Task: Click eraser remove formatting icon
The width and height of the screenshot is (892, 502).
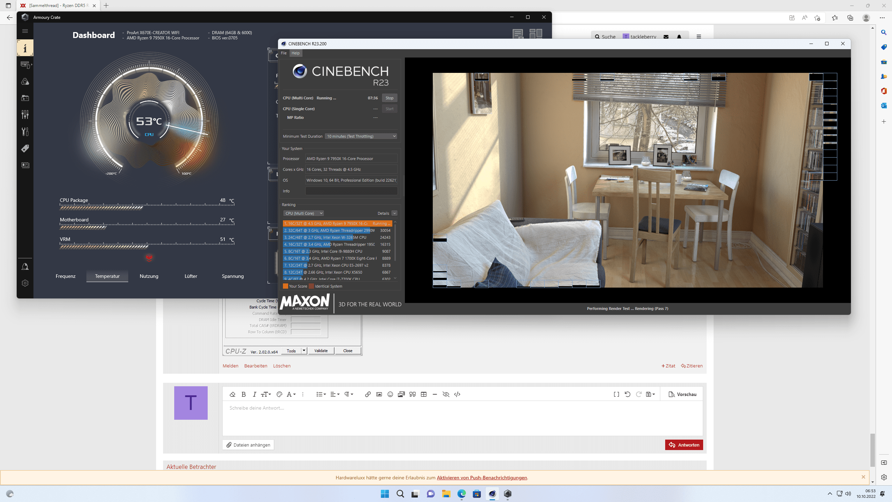Action: pos(232,394)
